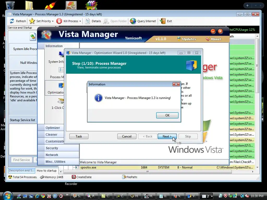Click the ws\system32\cs... path cell
The height and width of the screenshot is (200, 267).
(x=242, y=58)
